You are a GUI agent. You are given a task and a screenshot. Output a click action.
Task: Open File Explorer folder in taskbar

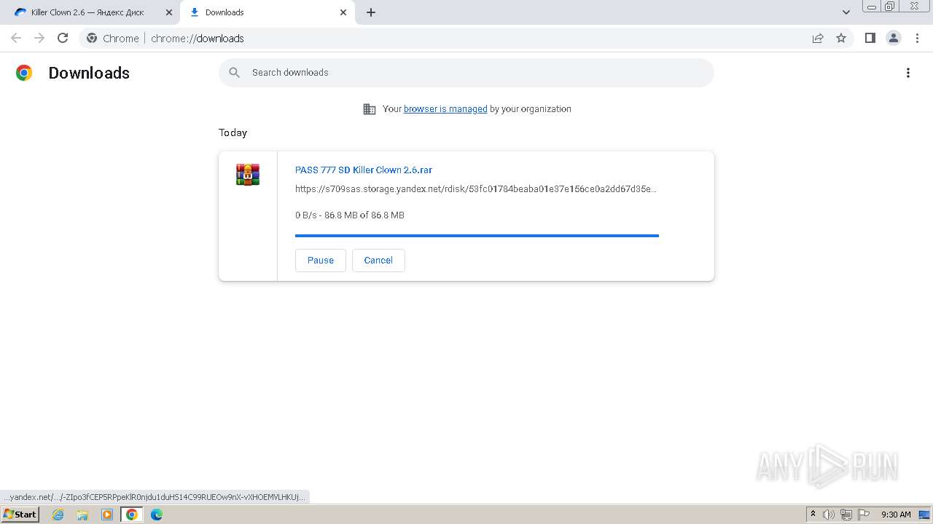[82, 515]
